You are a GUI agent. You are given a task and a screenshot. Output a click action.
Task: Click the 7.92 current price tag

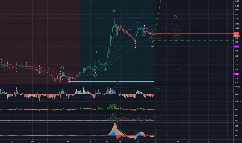236,33
